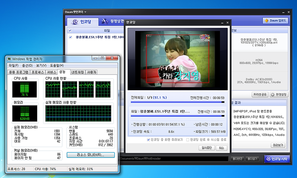The height and width of the screenshot is (178, 297).
Task: Maximize the Windows 작업 관리자 window
Action: click(102, 58)
